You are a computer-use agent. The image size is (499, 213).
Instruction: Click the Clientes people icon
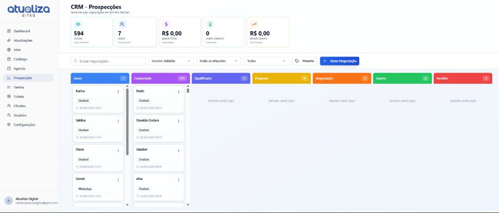(9, 106)
